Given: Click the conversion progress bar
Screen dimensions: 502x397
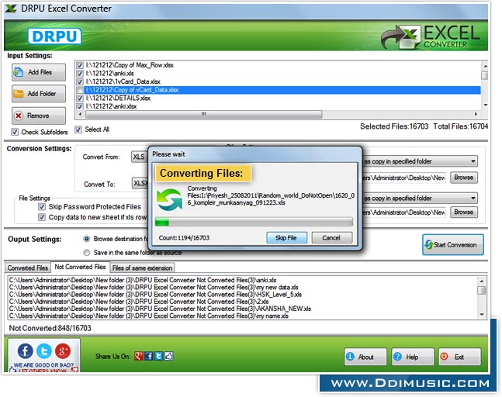Looking at the screenshot, I should [x=254, y=222].
